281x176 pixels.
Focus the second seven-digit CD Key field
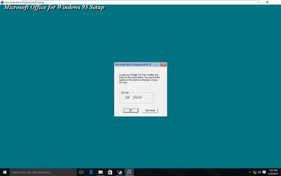point(138,98)
